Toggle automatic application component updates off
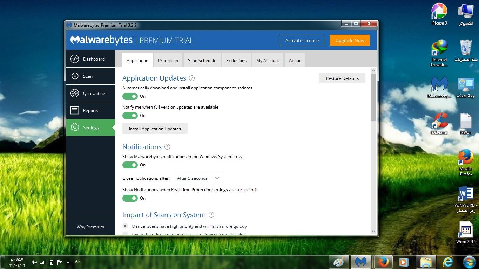This screenshot has height=269, width=479. pyautogui.click(x=130, y=96)
